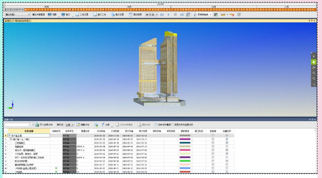Click the green import schedule icon
322x178 pixels.
(x=37, y=125)
